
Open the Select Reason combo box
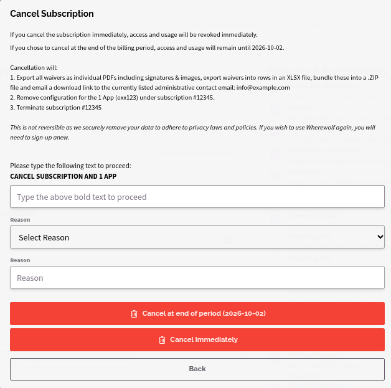tap(197, 237)
